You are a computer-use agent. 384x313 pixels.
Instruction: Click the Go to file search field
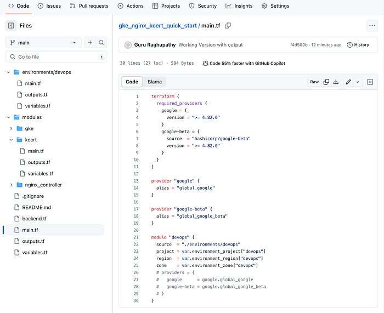(56, 57)
